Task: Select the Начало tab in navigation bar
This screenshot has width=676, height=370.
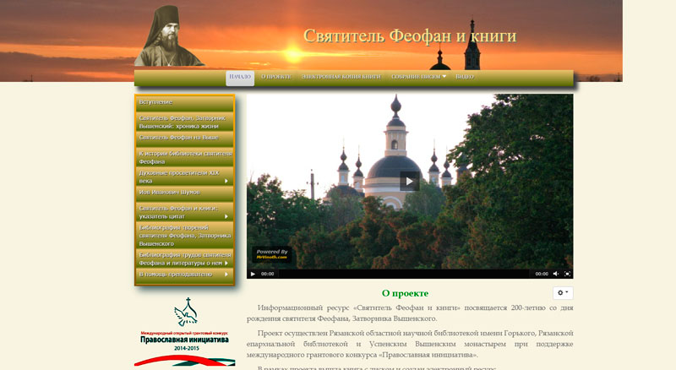Action: pyautogui.click(x=240, y=77)
